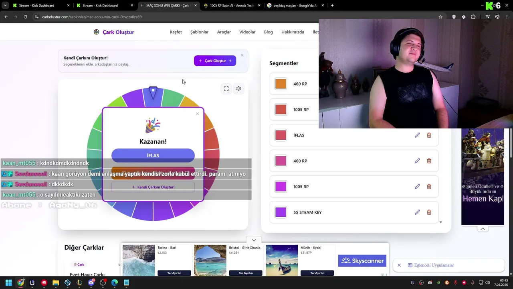Click Kendi Çarkını Oluştur in the popup
The height and width of the screenshot is (289, 513).
[x=153, y=187]
